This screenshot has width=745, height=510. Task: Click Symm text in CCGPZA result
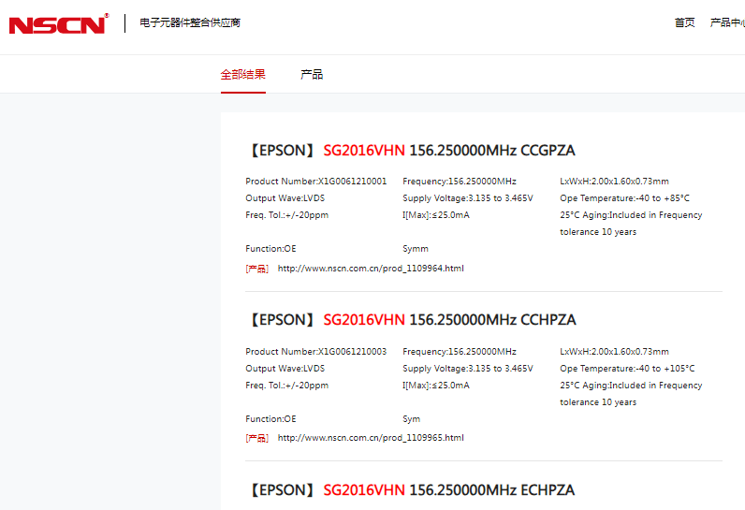pos(416,249)
